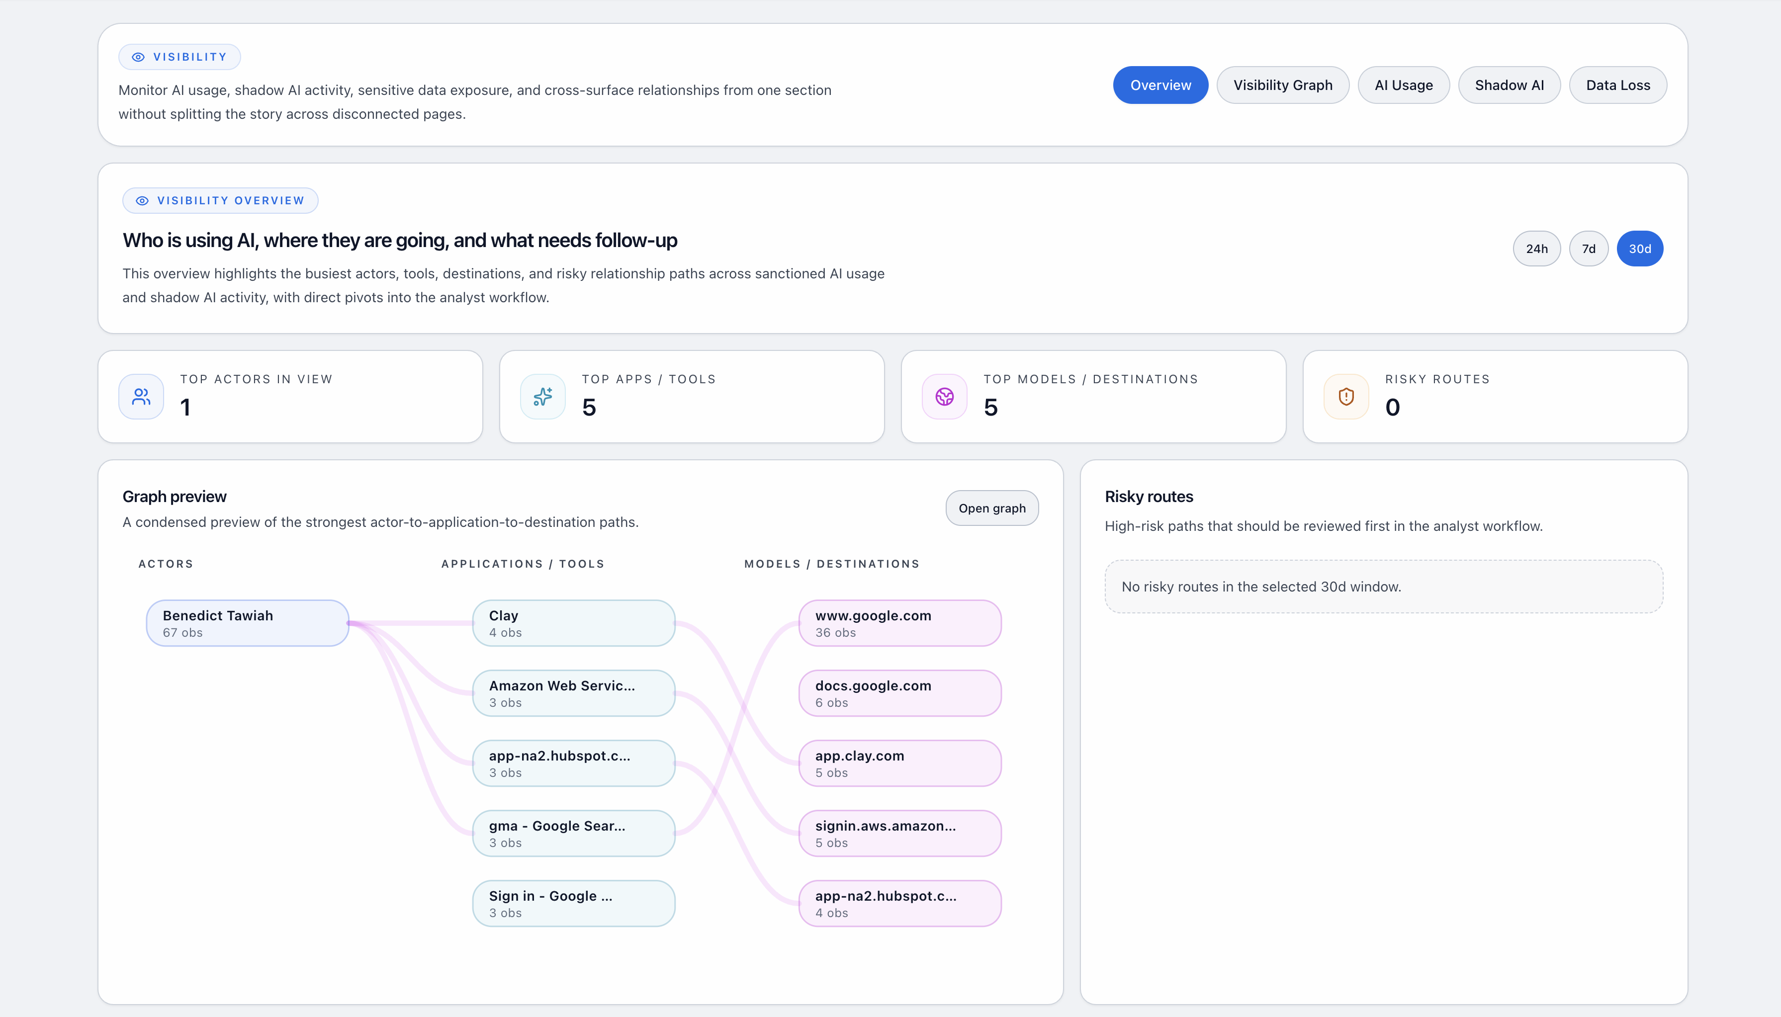Switch to the Visibility Graph tab
The image size is (1781, 1017).
click(1282, 85)
